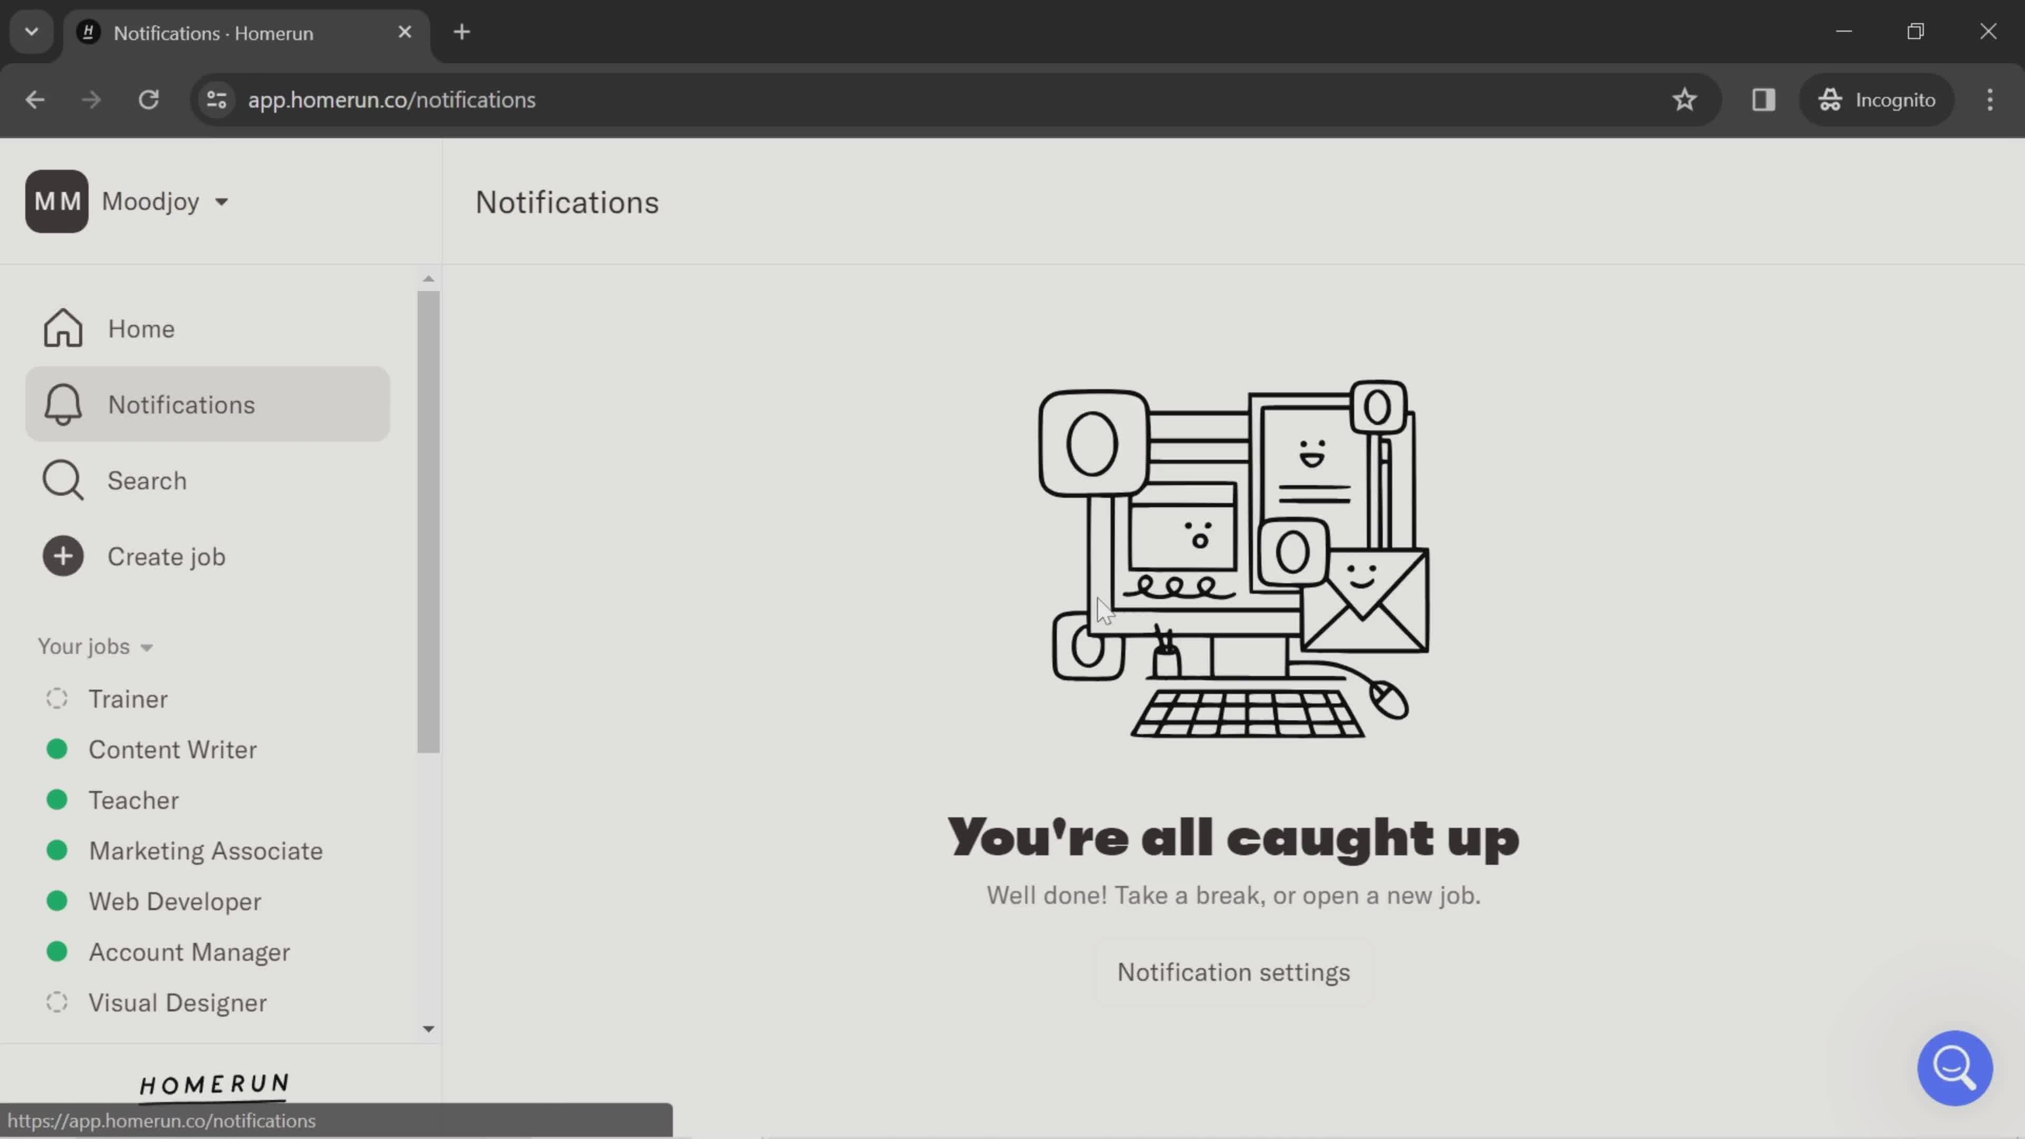The width and height of the screenshot is (2025, 1139).
Task: Open a new browser tab
Action: (462, 32)
